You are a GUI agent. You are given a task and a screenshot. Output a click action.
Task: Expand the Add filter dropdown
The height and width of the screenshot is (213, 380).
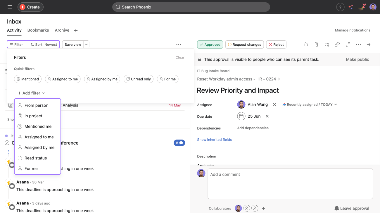coord(31,93)
